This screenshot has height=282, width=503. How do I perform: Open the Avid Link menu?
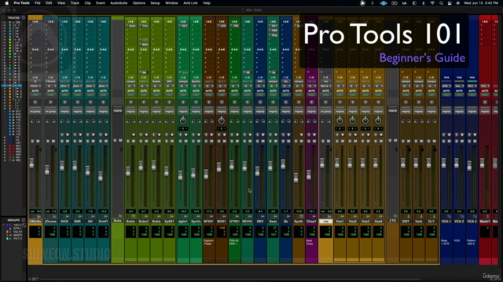click(190, 3)
